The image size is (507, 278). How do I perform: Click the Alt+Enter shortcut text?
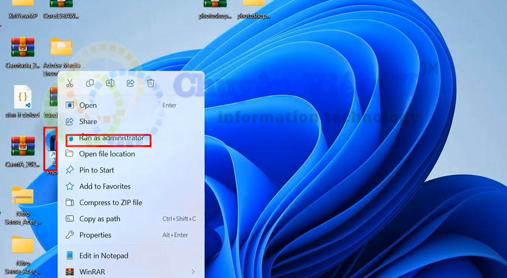[x=175, y=235]
